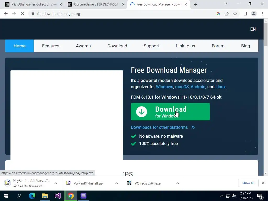Click Show all downloads button

pos(248,183)
